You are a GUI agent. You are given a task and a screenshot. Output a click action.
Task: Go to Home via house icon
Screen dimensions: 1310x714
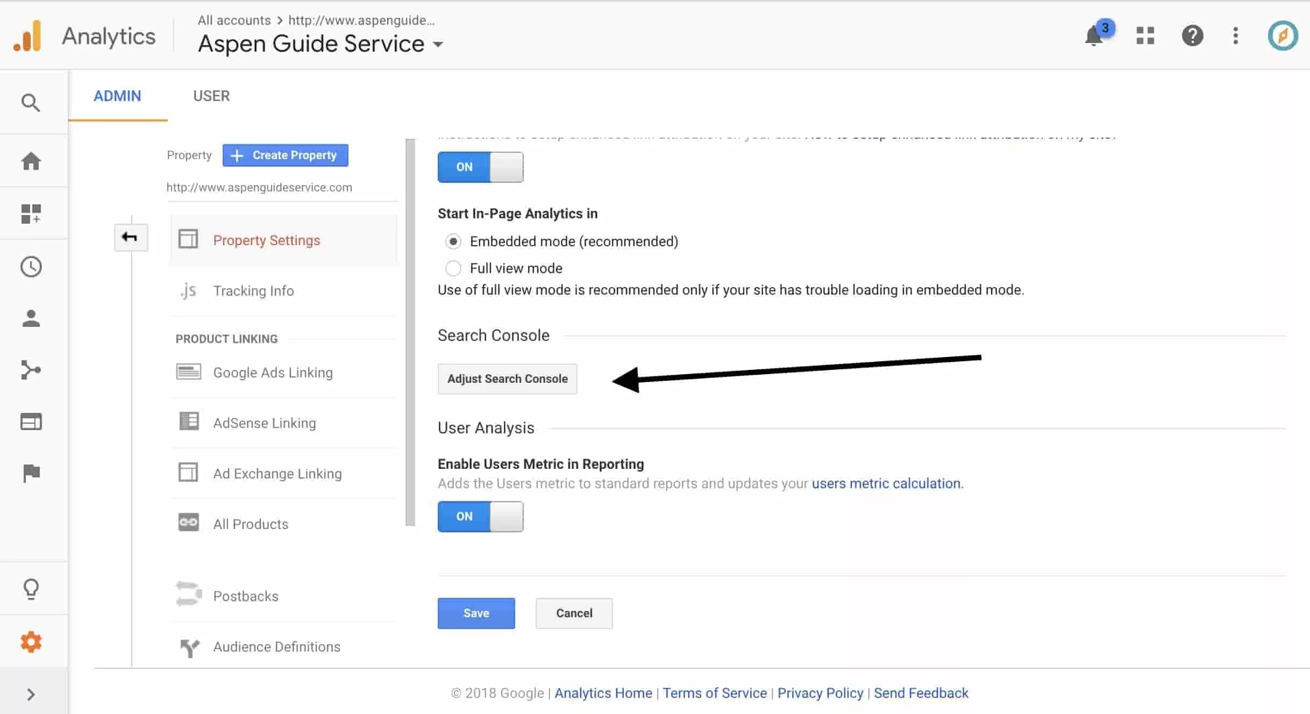point(31,161)
